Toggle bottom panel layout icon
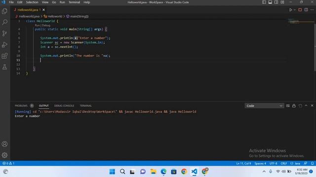 [x=270, y=2]
